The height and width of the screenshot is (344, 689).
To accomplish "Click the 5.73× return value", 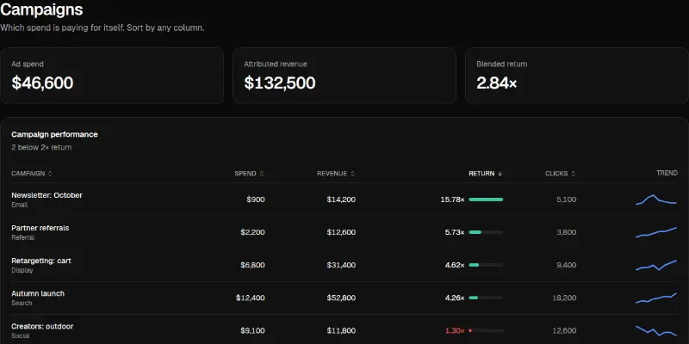I will tap(455, 232).
